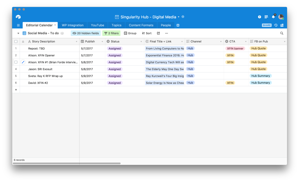The image size is (299, 182).
Task: Open the base title dropdown arrow
Action: point(179,17)
